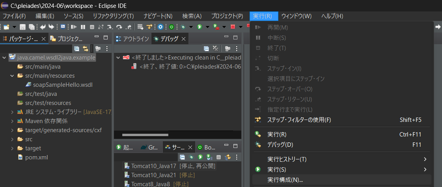
Task: Expand the src folder above the target folder
Action: 12,139
